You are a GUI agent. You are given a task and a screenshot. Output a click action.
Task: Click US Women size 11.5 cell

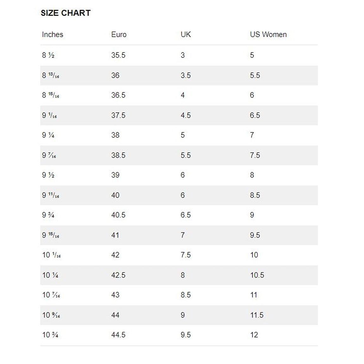tap(257, 315)
